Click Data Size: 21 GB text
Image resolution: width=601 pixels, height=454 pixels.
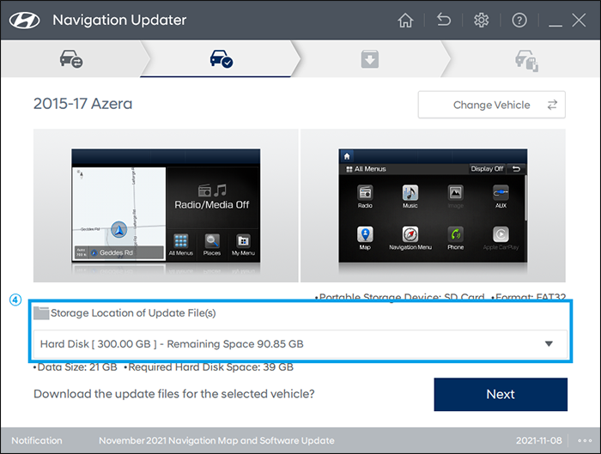coord(76,367)
